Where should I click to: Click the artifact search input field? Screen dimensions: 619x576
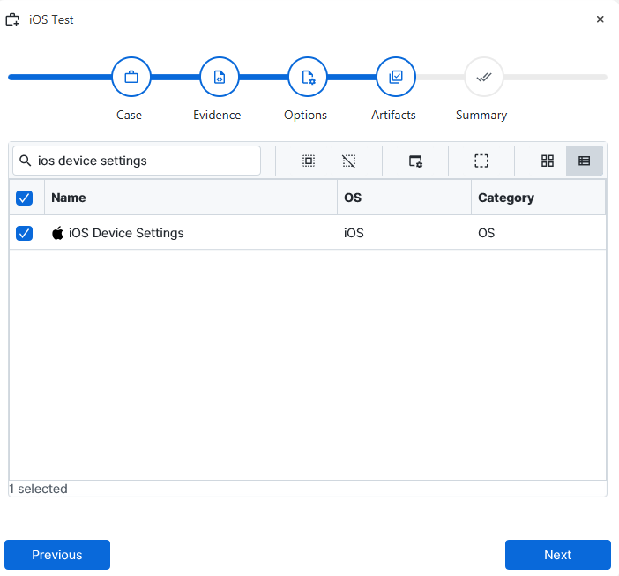[145, 161]
